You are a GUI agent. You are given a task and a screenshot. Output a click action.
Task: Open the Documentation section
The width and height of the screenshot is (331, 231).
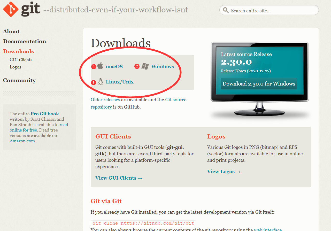pos(25,41)
